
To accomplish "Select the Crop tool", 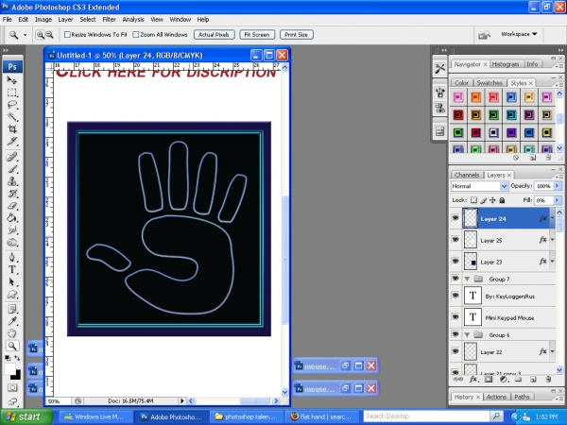I will tap(12, 129).
